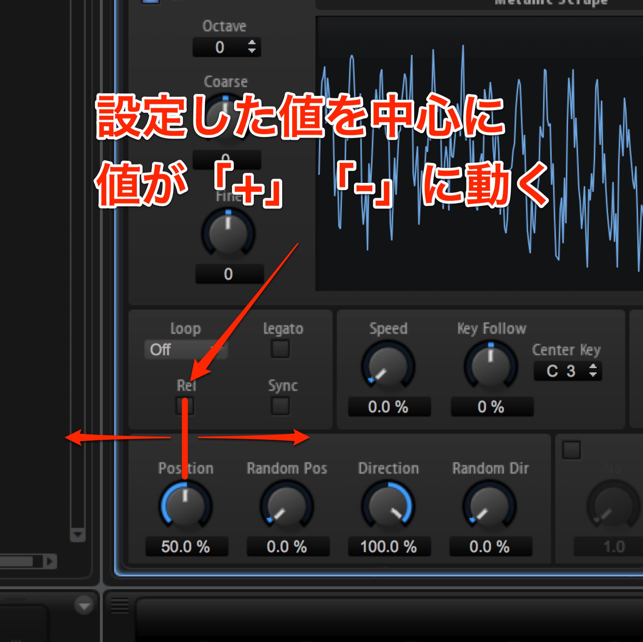The width and height of the screenshot is (643, 642).
Task: Toggle the Sync checkbox
Action: [280, 406]
